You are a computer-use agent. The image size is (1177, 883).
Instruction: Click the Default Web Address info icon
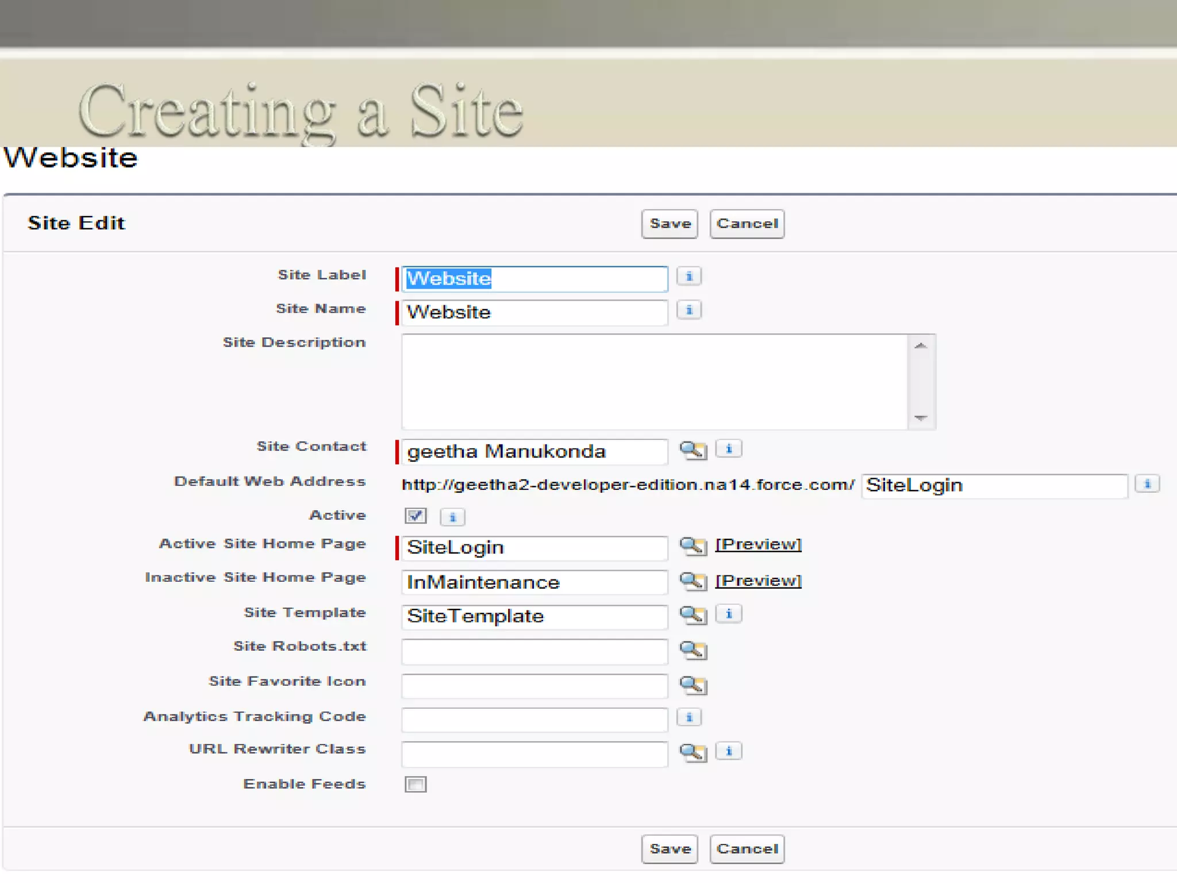click(x=1147, y=484)
